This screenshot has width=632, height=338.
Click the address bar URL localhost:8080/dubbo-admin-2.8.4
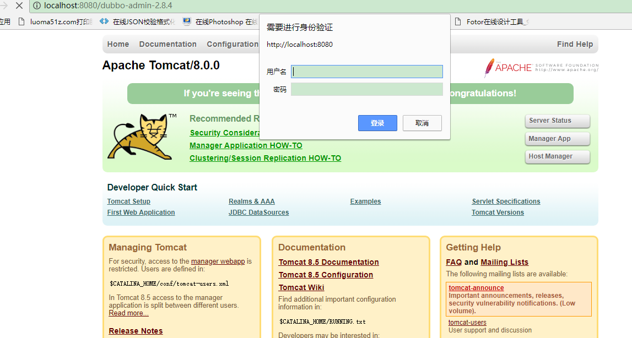click(x=108, y=6)
